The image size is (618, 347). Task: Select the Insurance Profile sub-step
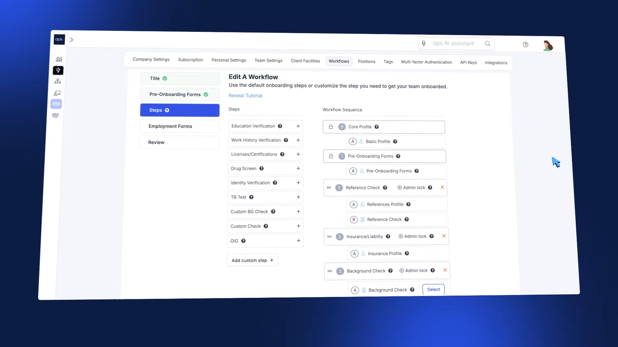398,254
